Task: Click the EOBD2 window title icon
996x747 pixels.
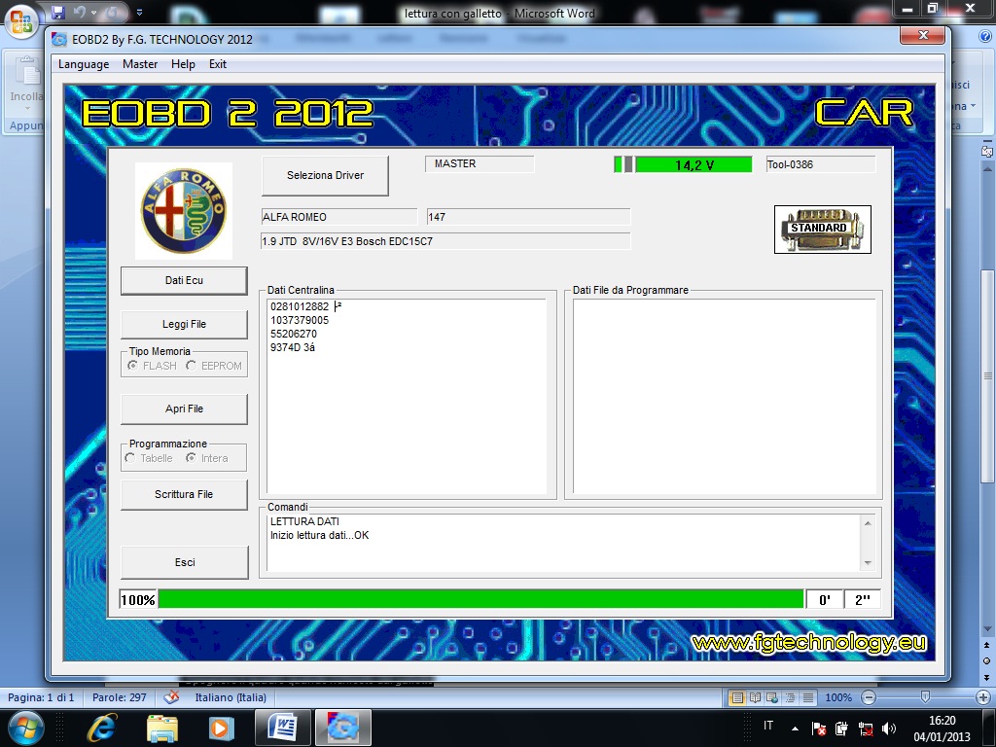Action: 59,39
